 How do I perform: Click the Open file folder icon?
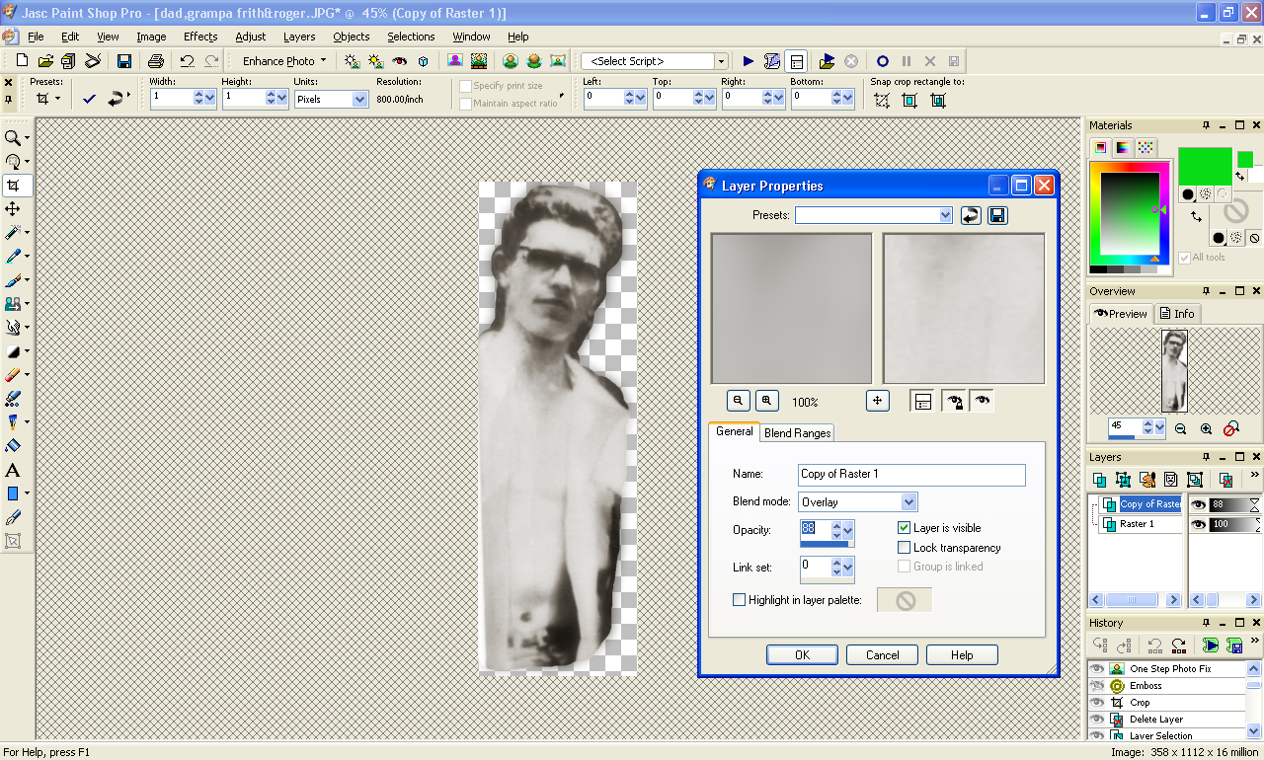point(45,61)
